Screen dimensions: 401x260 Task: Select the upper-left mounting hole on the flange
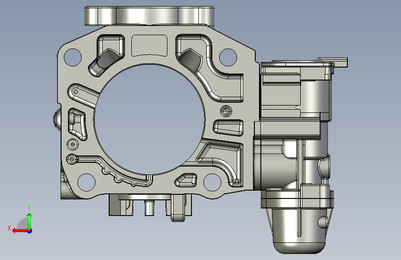click(x=73, y=57)
